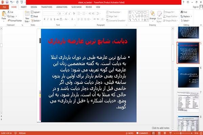The image size is (203, 135).
Task: Toggle Text Shadow formatting
Action: (54, 19)
